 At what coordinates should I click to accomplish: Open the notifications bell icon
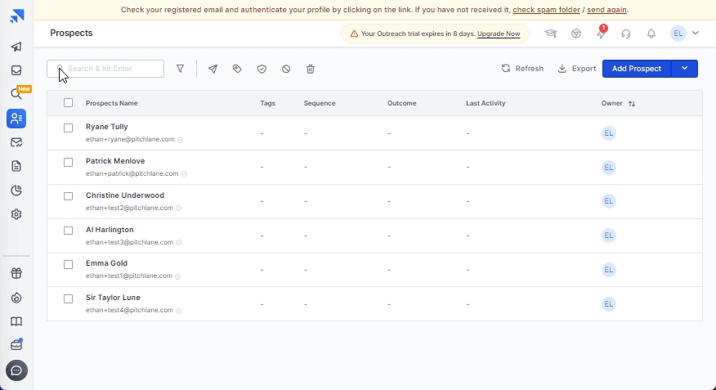click(x=651, y=34)
